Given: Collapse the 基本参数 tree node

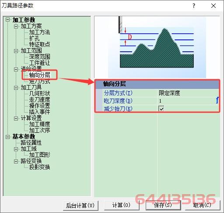Looking at the screenshot, I should 8,137.
